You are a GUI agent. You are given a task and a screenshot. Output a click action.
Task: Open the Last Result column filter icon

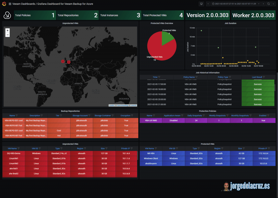click(x=264, y=77)
